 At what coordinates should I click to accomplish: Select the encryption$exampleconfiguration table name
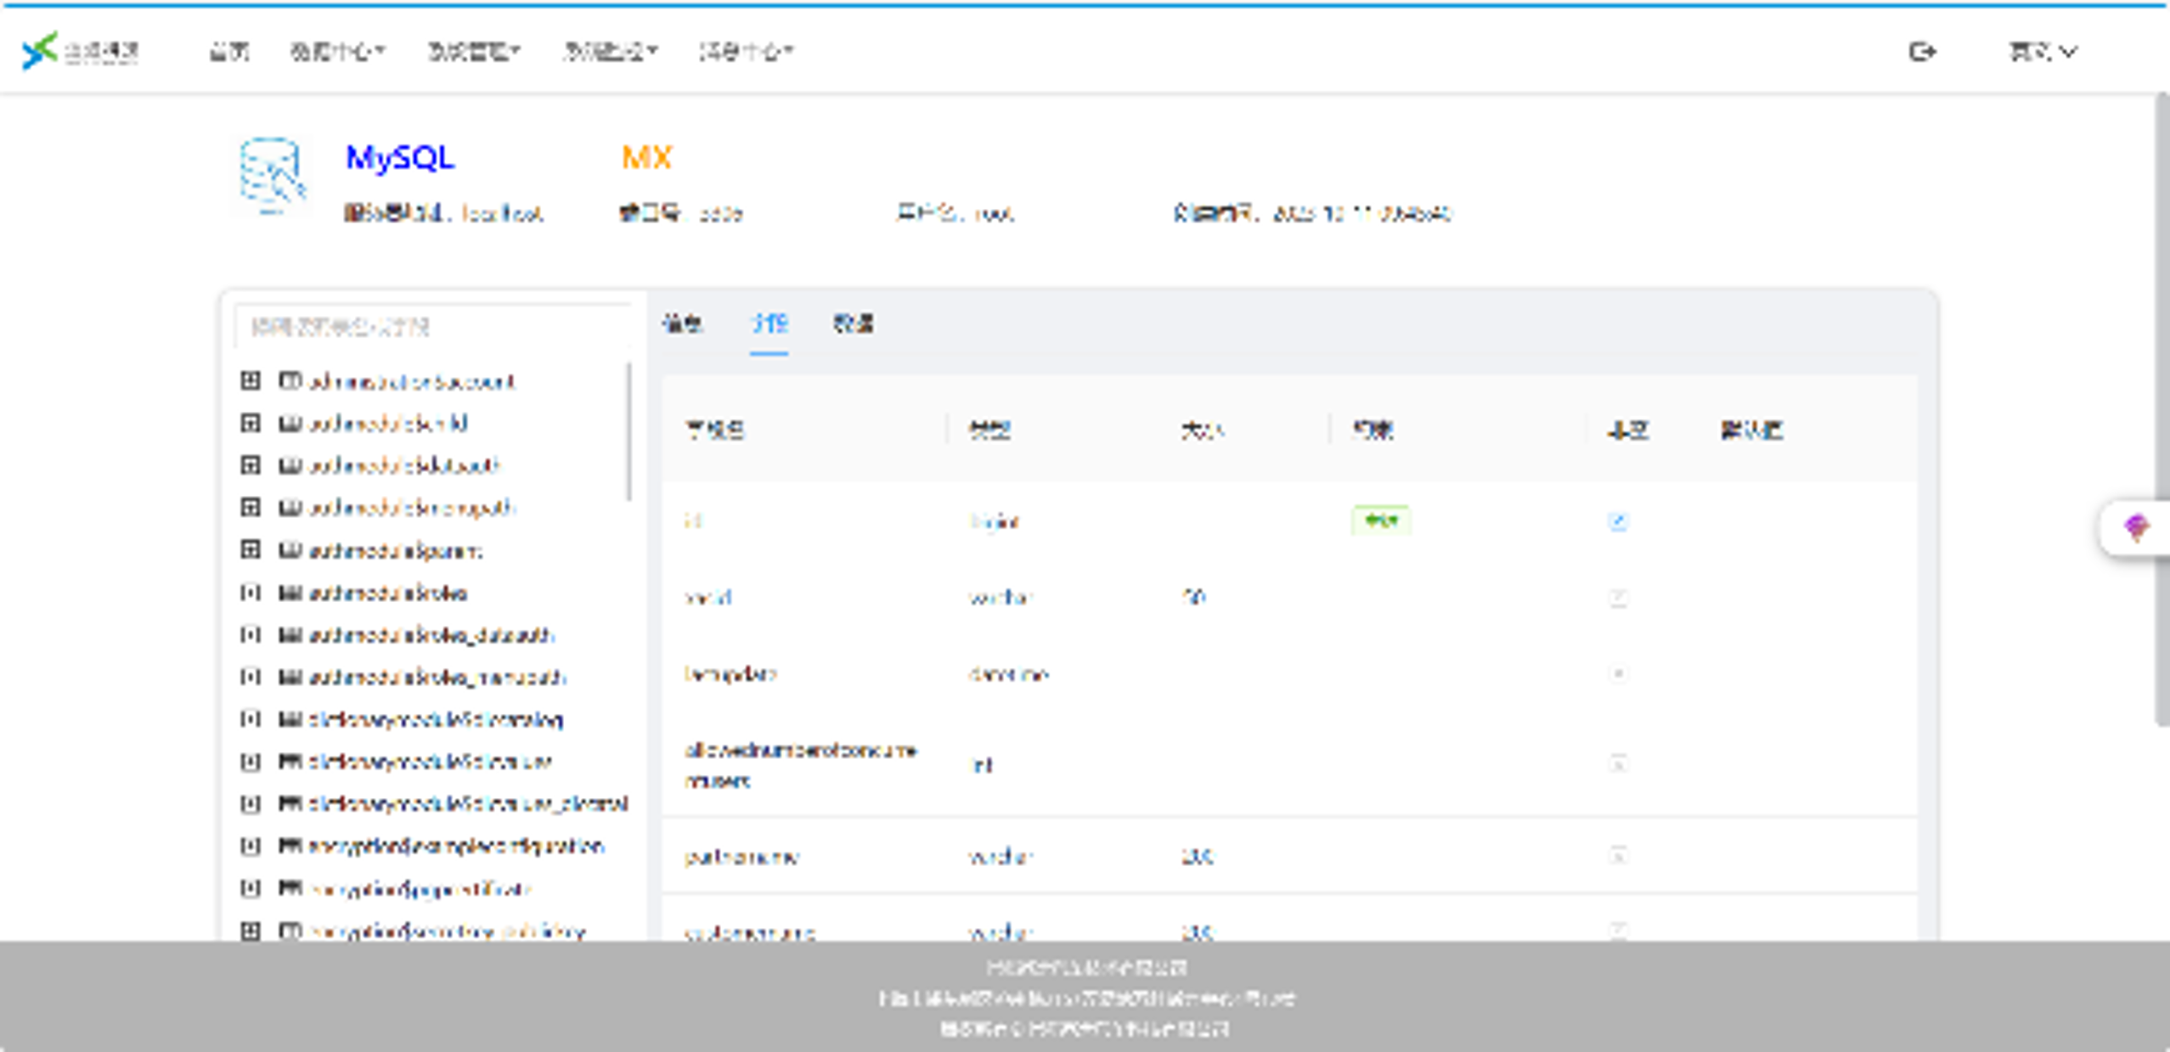point(456,846)
